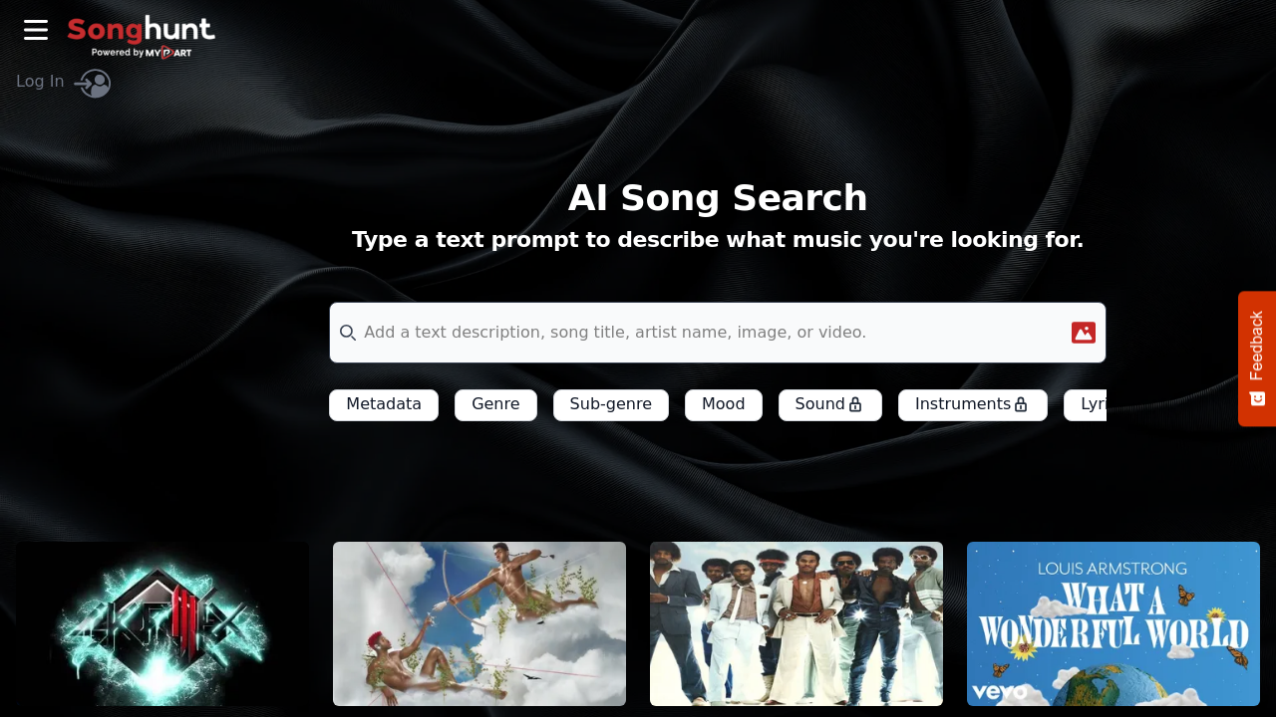This screenshot has height=717, width=1276.
Task: Select the Louis Armstrong What a Wonderful World cover
Action: (1113, 623)
